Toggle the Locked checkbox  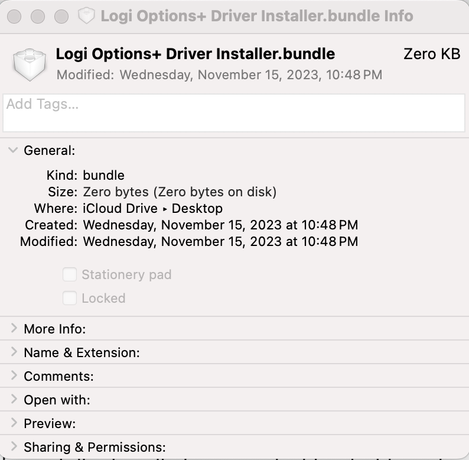pos(70,298)
